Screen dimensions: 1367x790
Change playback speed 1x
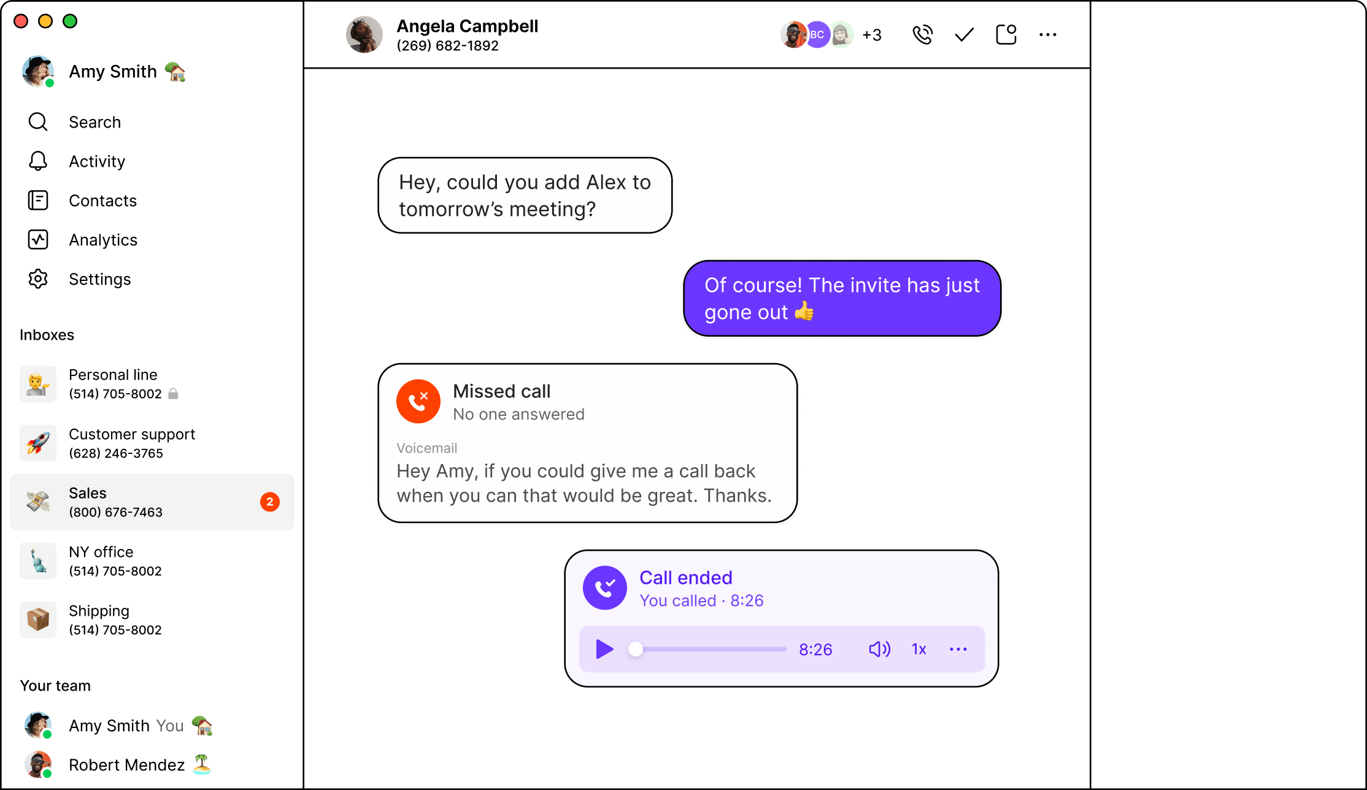pos(918,649)
